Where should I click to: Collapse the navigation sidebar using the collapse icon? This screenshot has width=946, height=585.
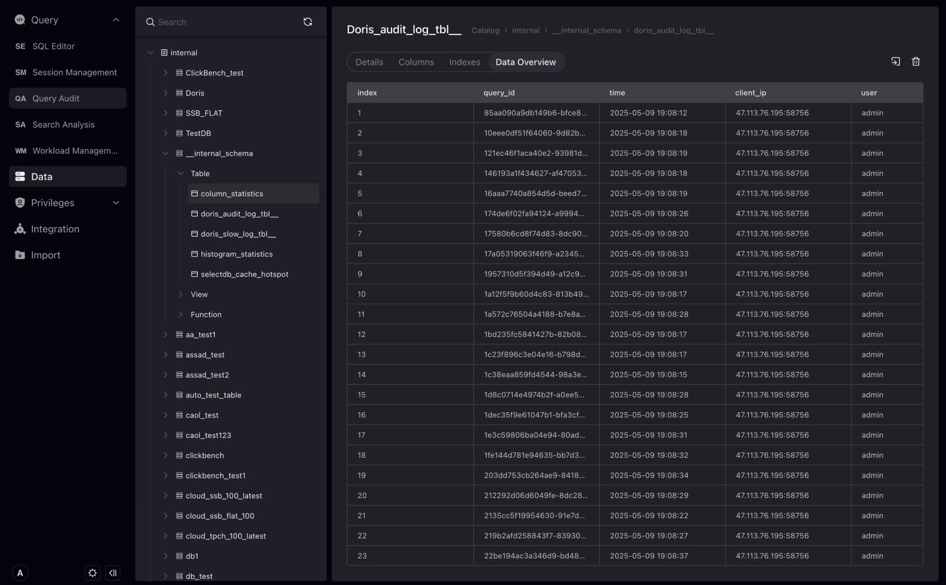(x=113, y=573)
